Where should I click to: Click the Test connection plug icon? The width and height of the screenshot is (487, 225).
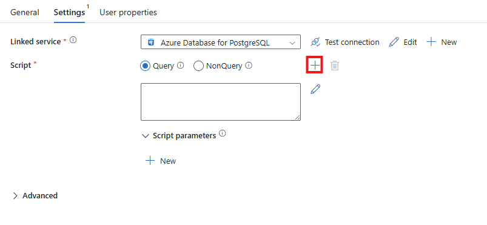click(x=315, y=42)
